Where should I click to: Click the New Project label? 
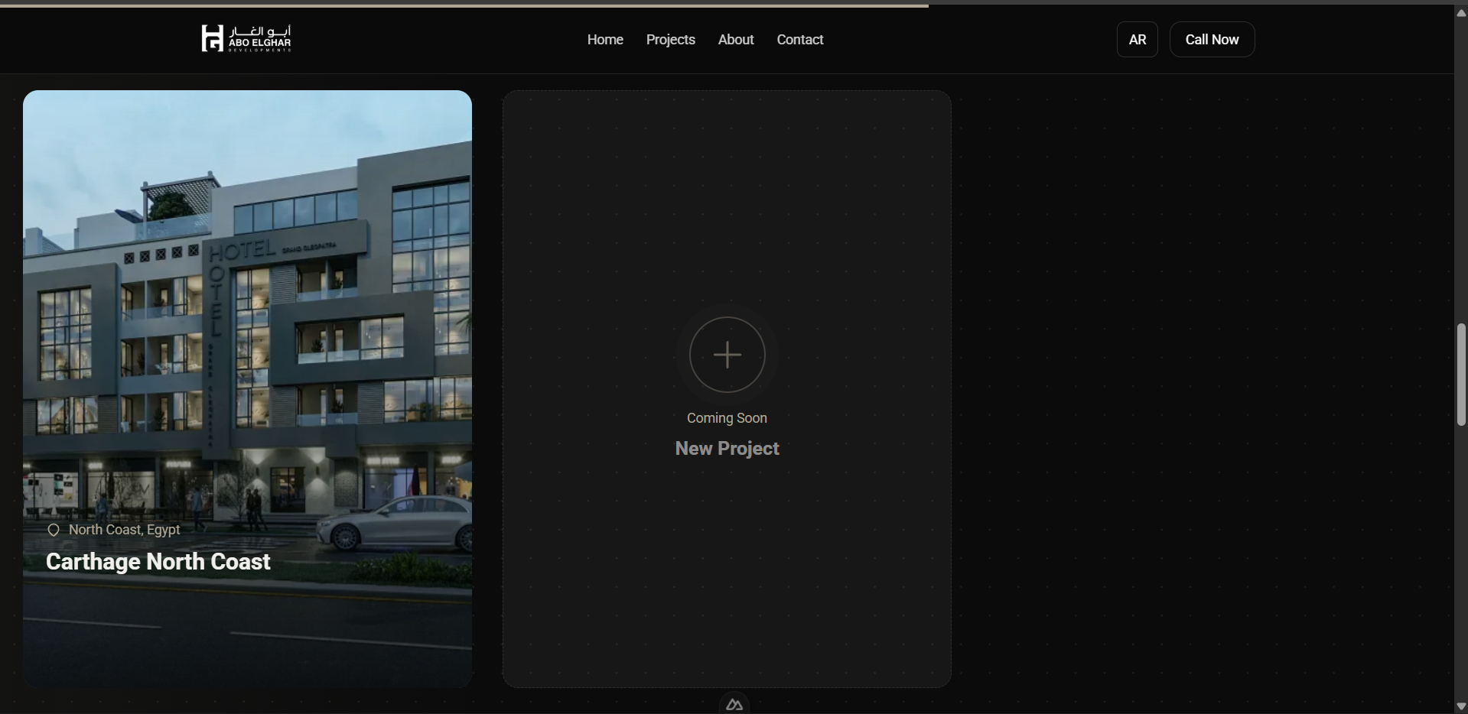726,448
